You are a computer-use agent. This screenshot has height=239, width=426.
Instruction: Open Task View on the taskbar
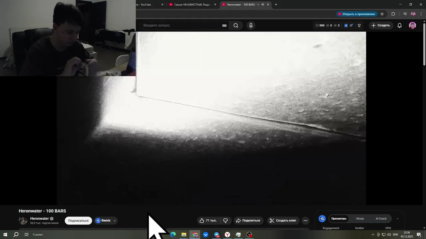26,235
